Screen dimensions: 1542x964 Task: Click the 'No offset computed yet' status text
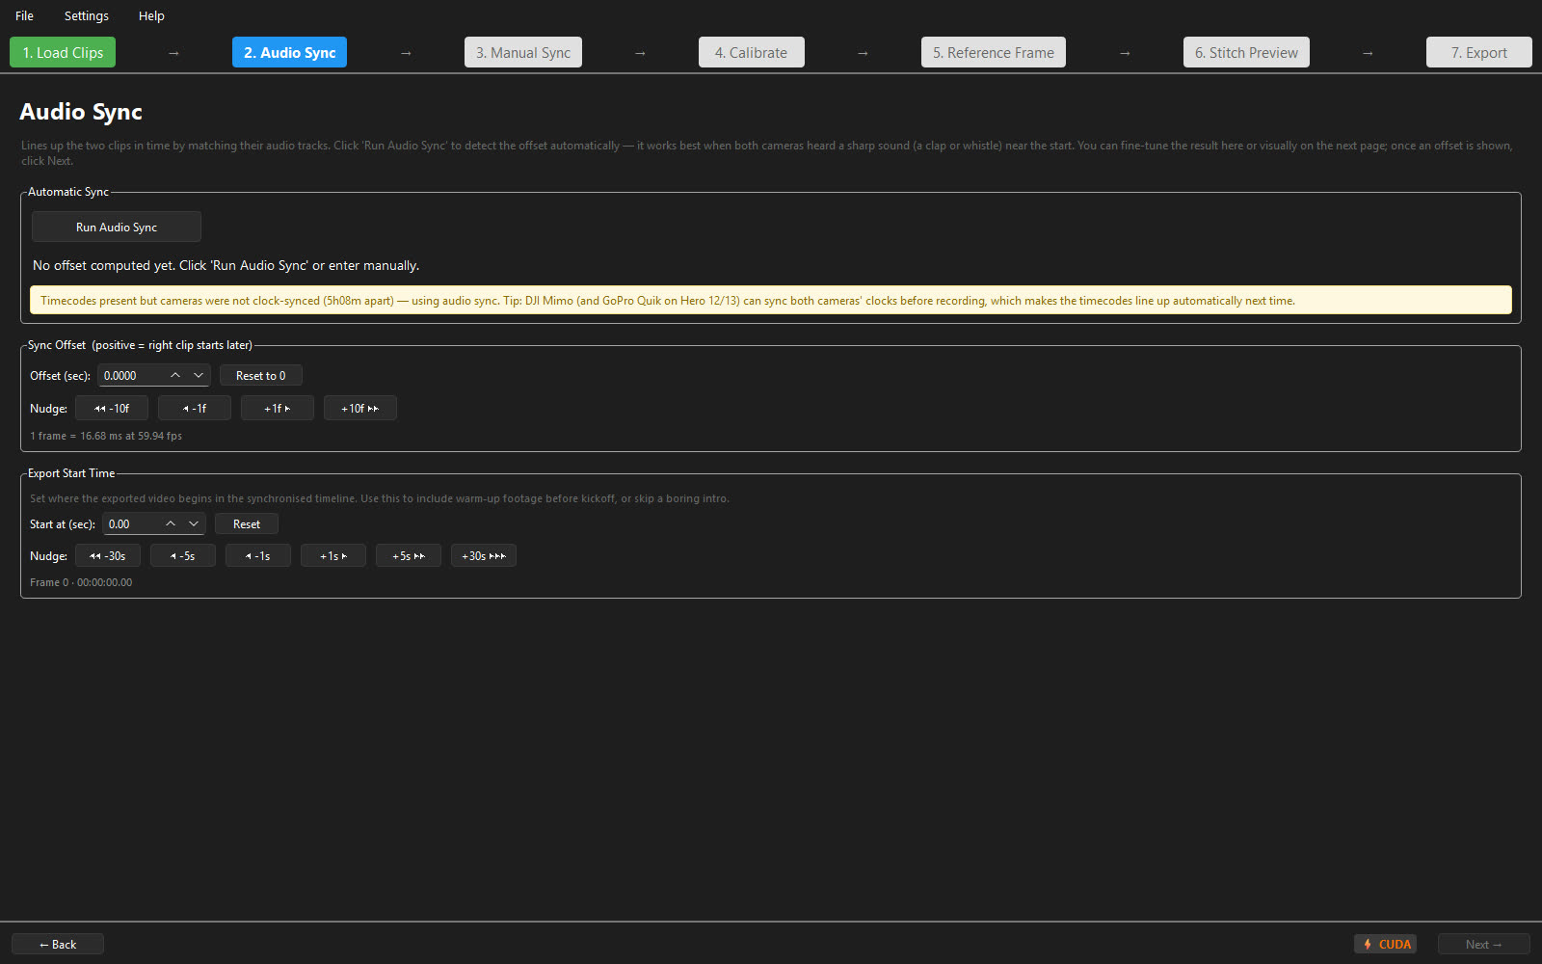pos(226,265)
